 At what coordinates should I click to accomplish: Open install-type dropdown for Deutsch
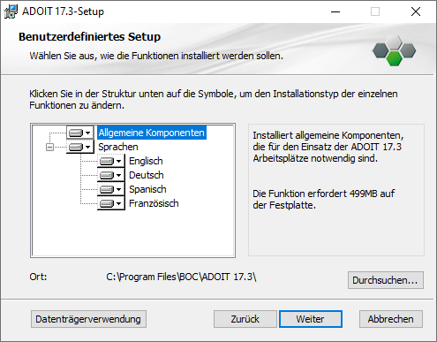(110, 175)
